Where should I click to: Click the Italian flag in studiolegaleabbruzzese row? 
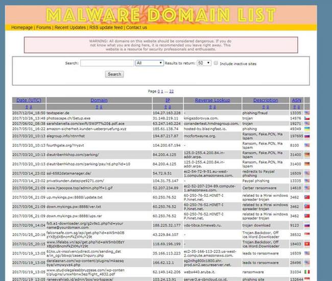tap(307, 272)
